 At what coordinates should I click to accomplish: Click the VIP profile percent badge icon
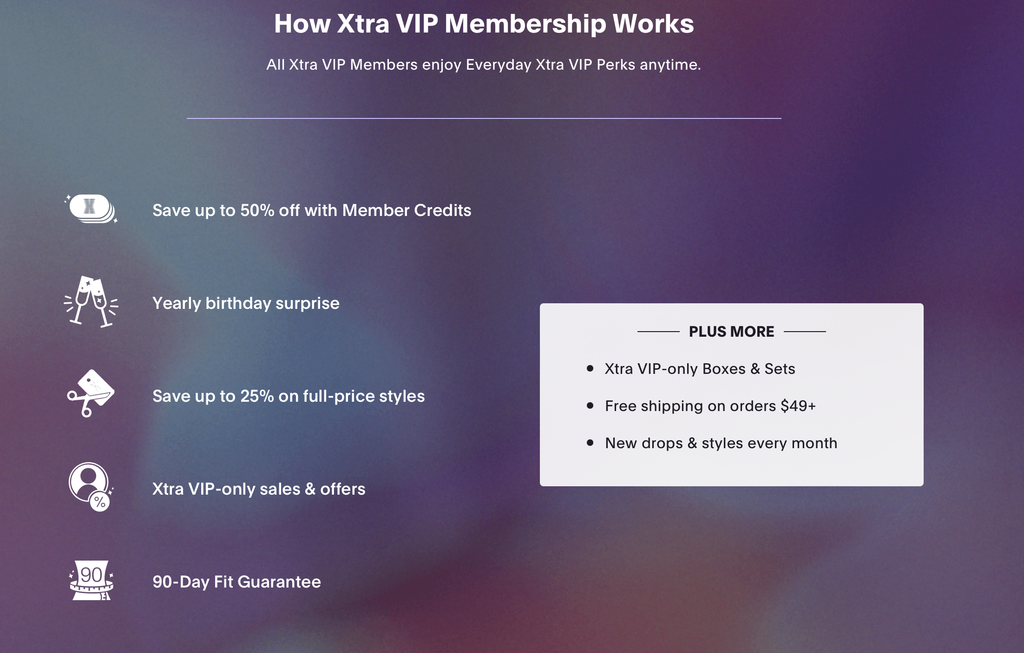(x=91, y=487)
